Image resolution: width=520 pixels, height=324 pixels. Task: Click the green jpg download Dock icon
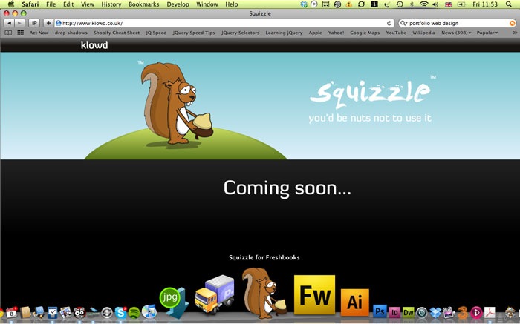click(174, 302)
